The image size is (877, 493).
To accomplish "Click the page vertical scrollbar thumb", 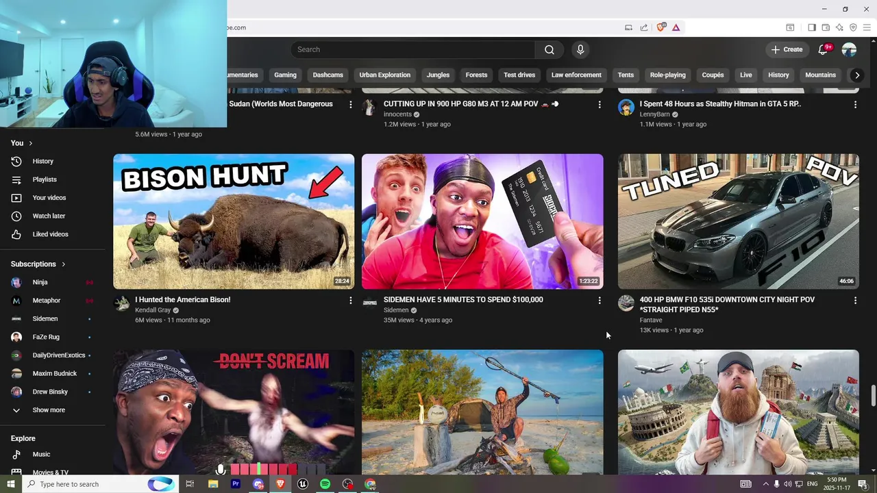I will coord(873,395).
